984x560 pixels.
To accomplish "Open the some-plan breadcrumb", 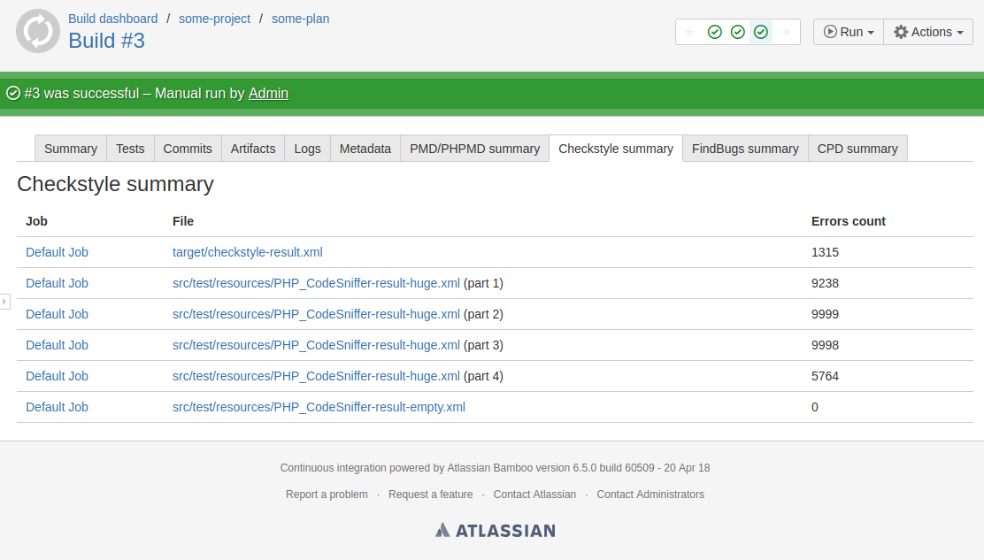I will coord(301,19).
